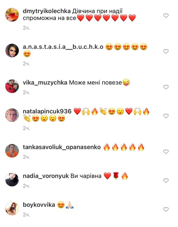Screen dimensions: 178x227
Task: Open natalapincuk936's profile avatar
Action: (12, 115)
